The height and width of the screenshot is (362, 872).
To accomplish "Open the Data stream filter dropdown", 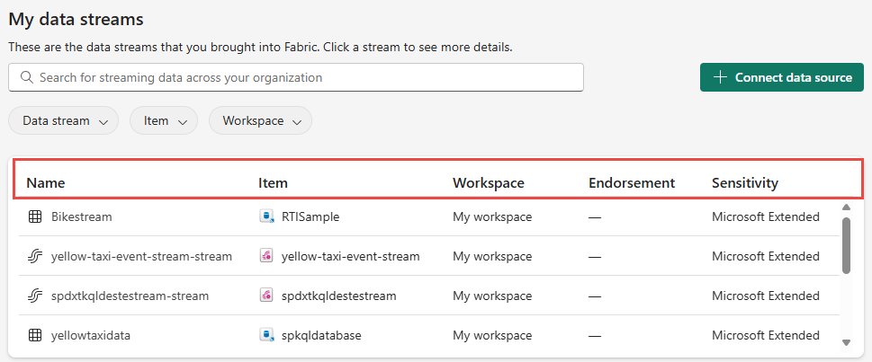I will point(63,120).
